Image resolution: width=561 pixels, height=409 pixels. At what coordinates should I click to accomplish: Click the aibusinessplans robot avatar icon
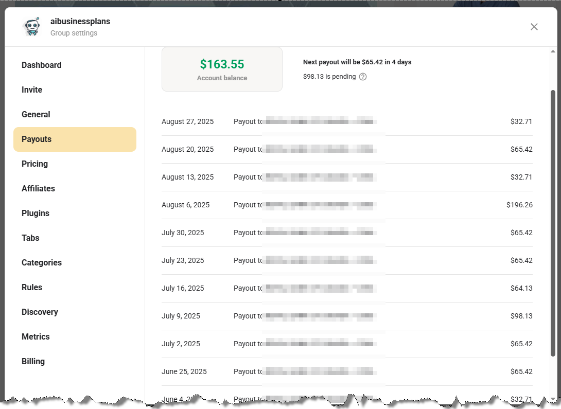click(x=32, y=27)
